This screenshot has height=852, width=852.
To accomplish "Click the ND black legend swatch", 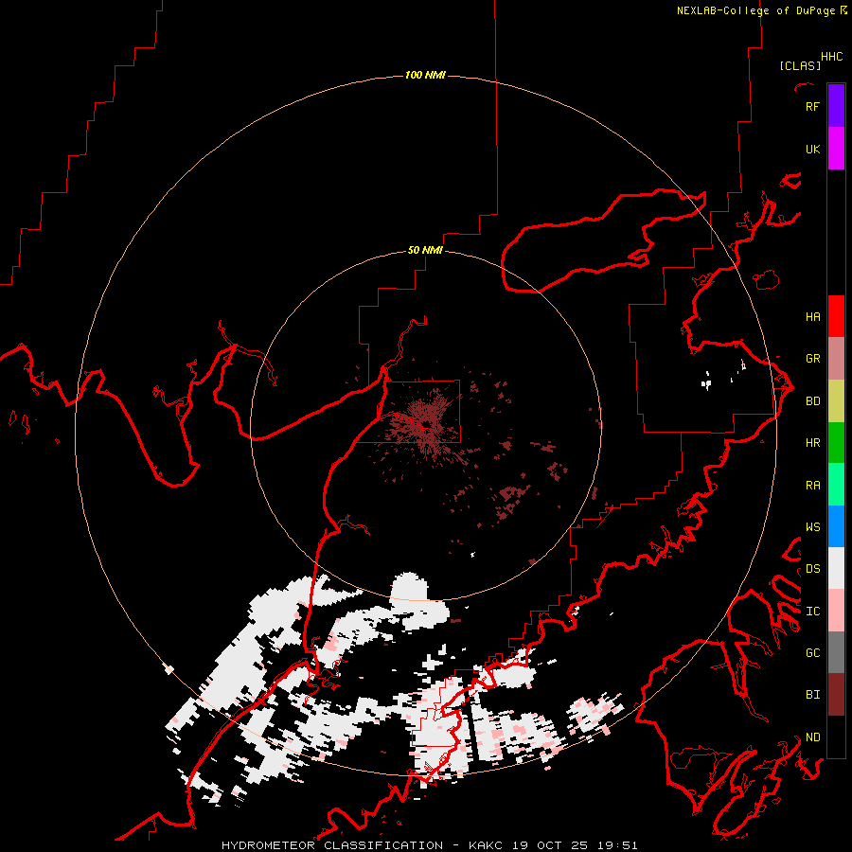I will [836, 737].
